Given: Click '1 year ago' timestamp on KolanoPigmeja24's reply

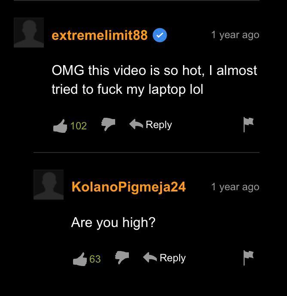Looking at the screenshot, I should coord(235,187).
